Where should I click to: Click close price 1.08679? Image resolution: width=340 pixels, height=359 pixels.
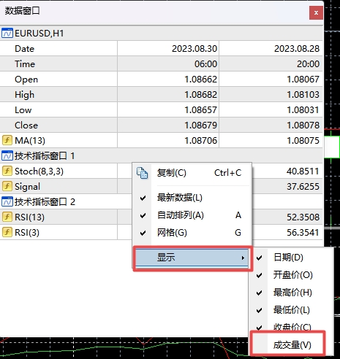(200, 126)
